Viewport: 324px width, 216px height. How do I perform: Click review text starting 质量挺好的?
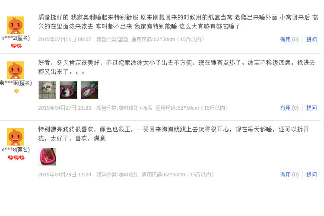[x=178, y=22]
